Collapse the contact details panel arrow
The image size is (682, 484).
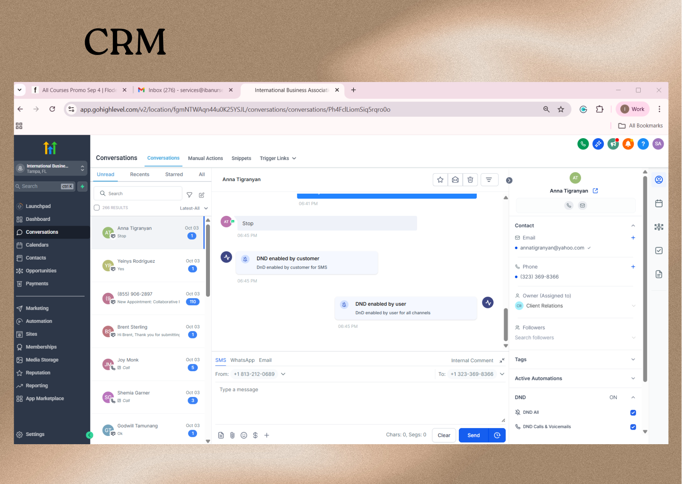point(509,180)
